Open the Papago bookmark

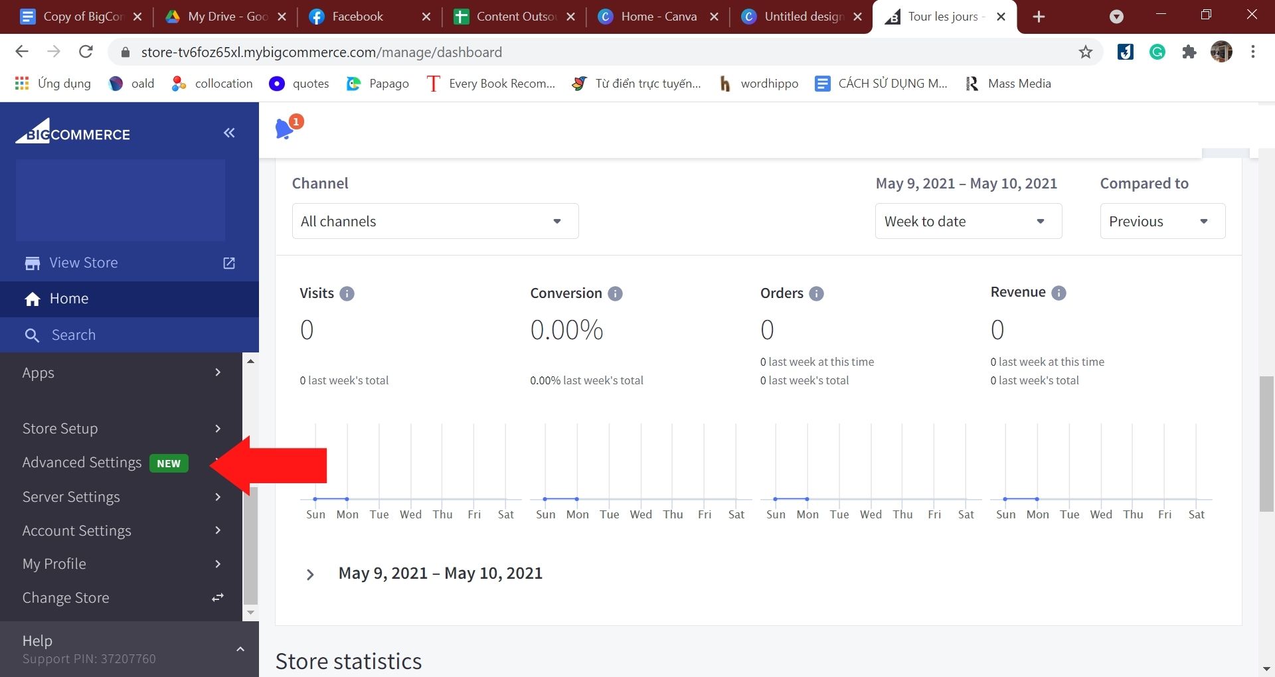point(379,84)
